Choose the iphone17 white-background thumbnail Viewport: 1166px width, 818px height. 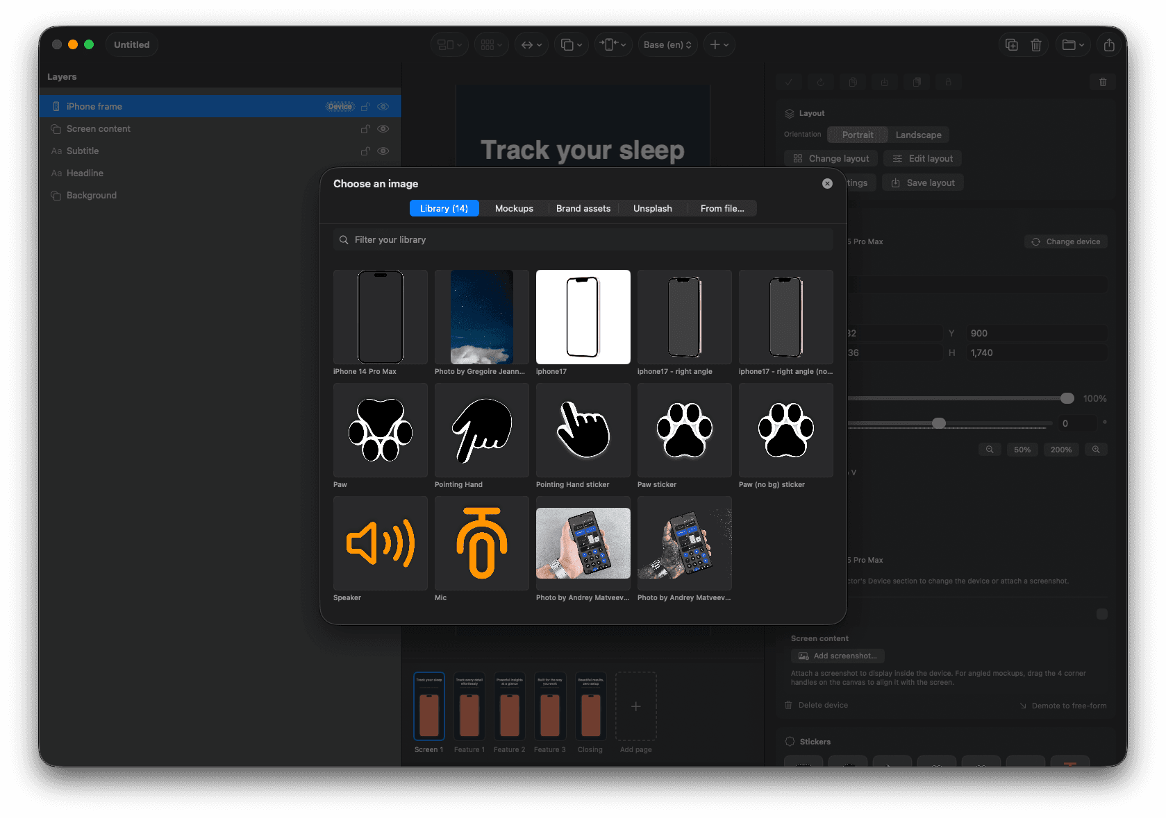tap(583, 317)
